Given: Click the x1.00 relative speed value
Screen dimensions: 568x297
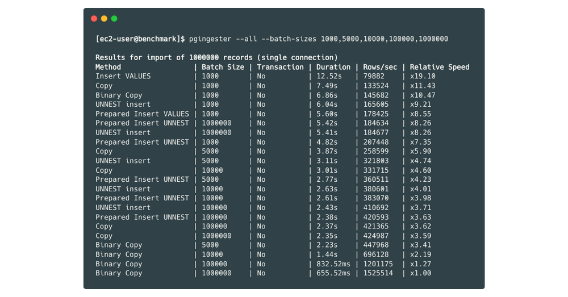Looking at the screenshot, I should (420, 273).
